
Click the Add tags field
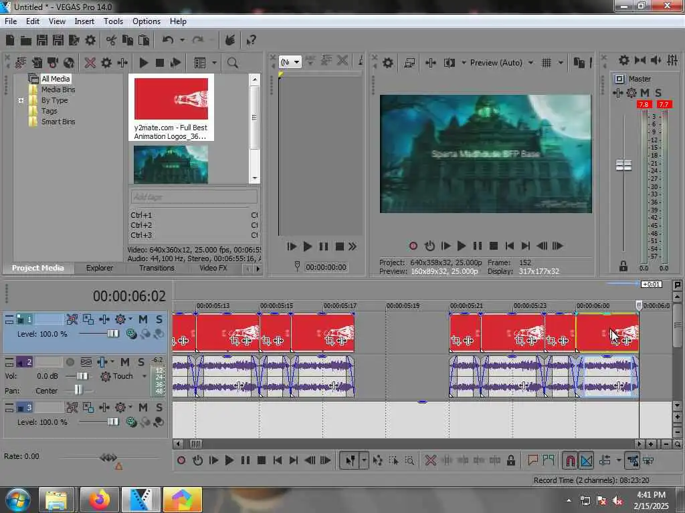(x=194, y=197)
